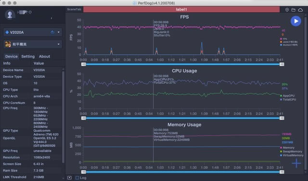This screenshot has height=181, width=308.
Task: Enable the Log checkbox
Action: pyautogui.click(x=77, y=178)
